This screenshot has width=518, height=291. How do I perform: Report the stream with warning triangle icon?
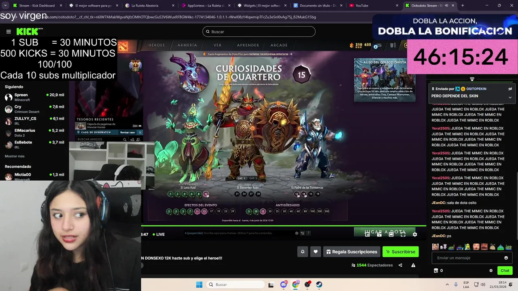click(413, 265)
